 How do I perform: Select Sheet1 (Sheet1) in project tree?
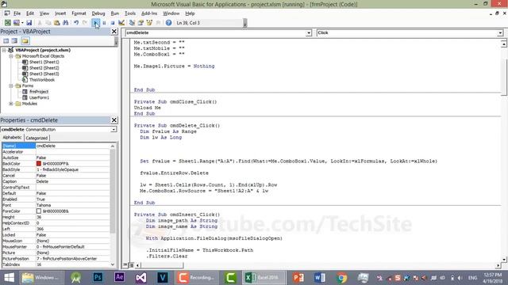pyautogui.click(x=44, y=62)
